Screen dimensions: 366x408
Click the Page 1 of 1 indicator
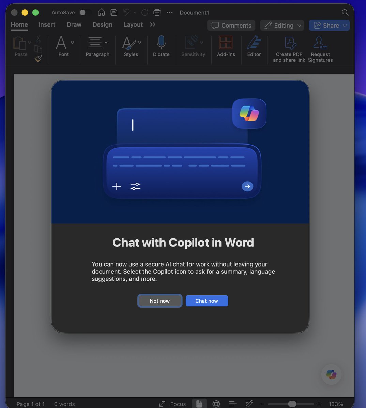(x=31, y=404)
